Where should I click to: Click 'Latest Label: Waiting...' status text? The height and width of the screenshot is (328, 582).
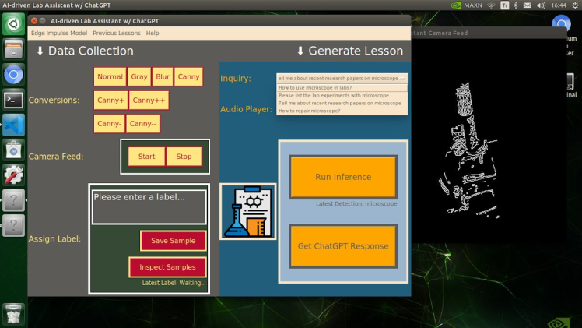[174, 283]
